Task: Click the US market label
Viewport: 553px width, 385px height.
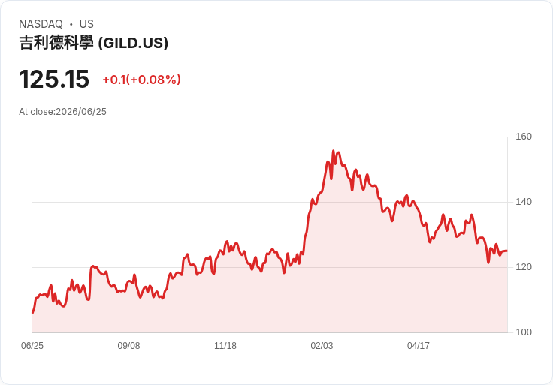Action: [86, 24]
